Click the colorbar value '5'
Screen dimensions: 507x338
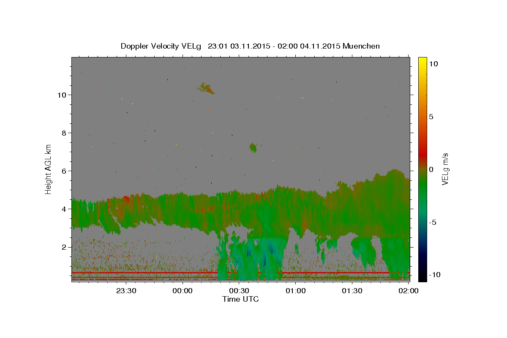431,116
